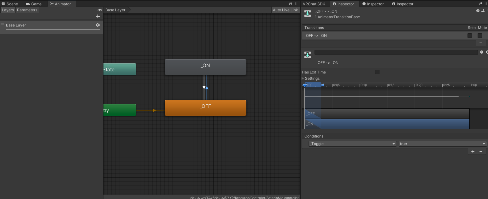Check Mute for _OFF -> _ON transition
Viewport: 488px width, 199px height.
tap(480, 36)
